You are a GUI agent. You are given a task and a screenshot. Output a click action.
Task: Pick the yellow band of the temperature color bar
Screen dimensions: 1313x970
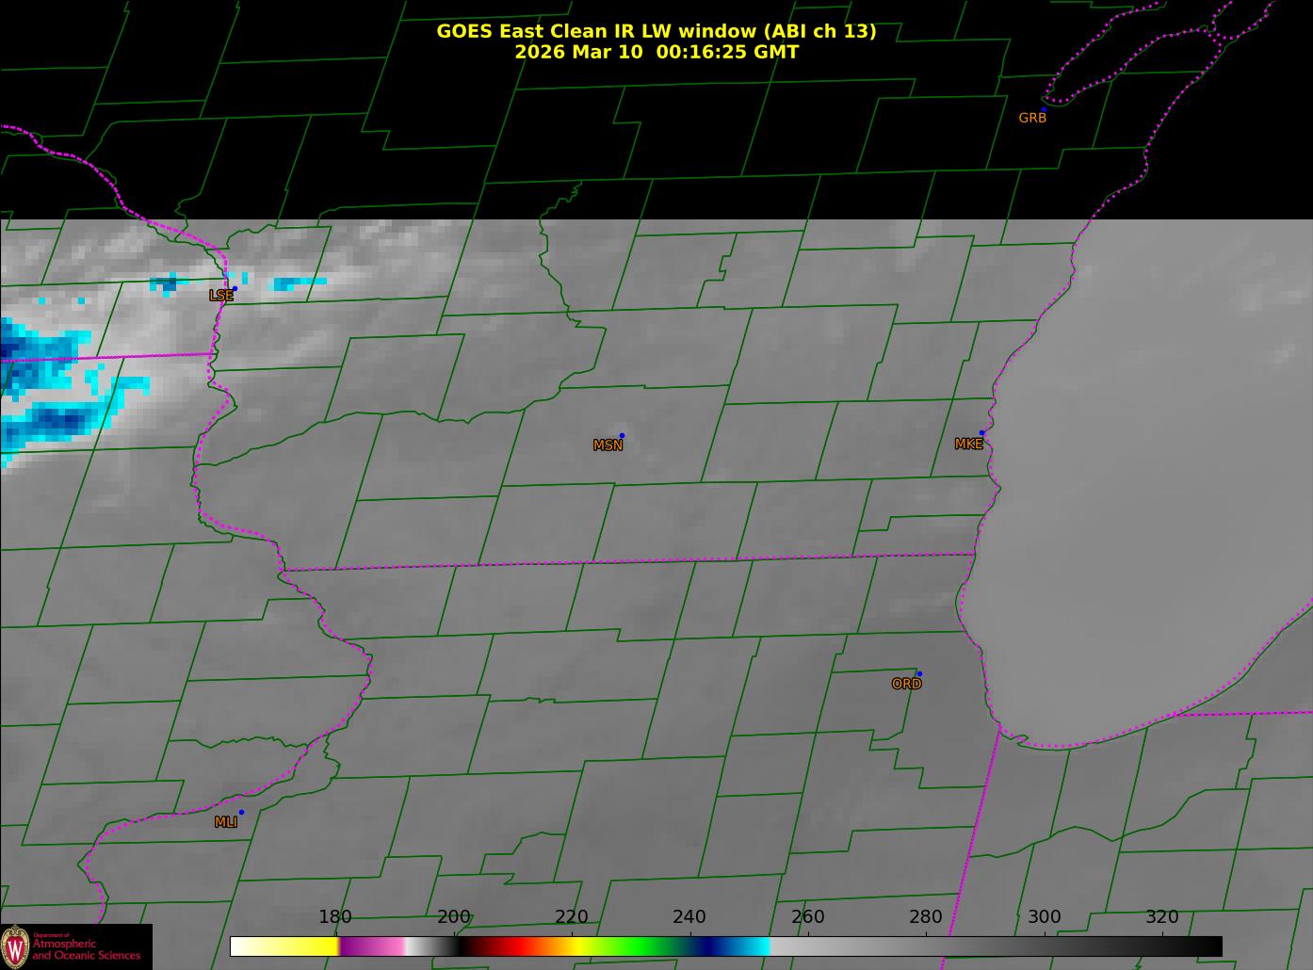(x=300, y=946)
